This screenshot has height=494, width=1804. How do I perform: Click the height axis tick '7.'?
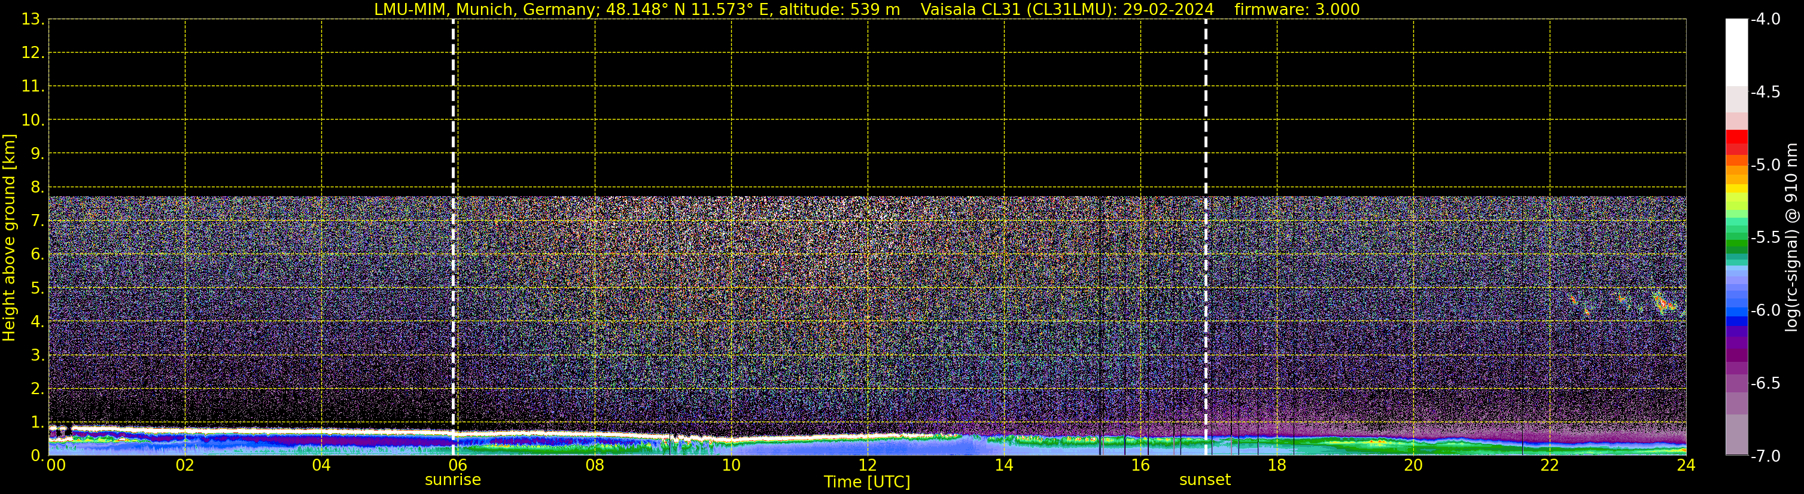37,221
